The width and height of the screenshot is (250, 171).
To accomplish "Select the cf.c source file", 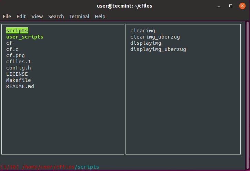I will pos(12,49).
